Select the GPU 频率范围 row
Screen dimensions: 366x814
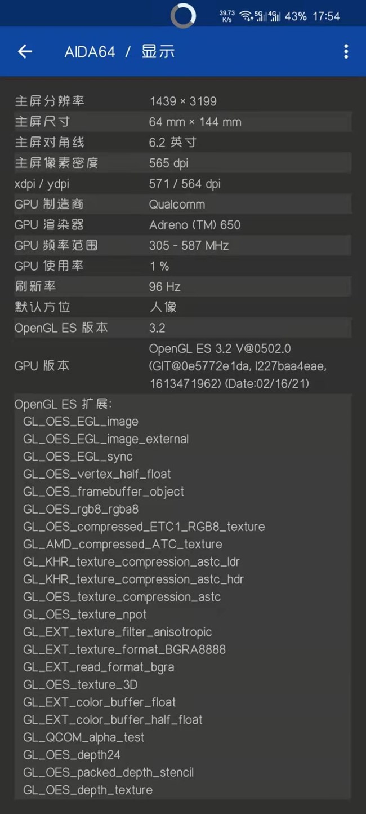tap(182, 246)
